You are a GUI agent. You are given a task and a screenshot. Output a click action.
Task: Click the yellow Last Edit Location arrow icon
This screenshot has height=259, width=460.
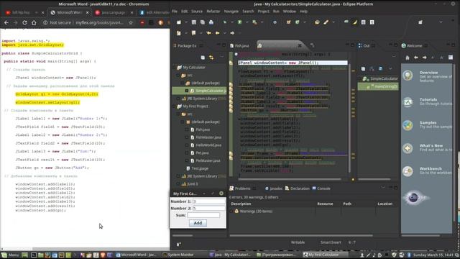(x=208, y=33)
